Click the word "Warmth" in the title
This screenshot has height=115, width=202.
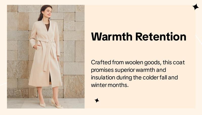click(x=112, y=36)
